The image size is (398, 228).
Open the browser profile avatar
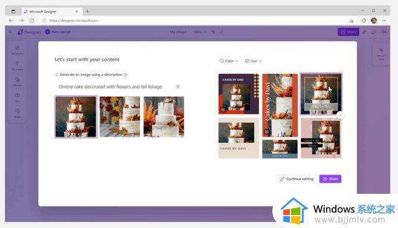374,21
